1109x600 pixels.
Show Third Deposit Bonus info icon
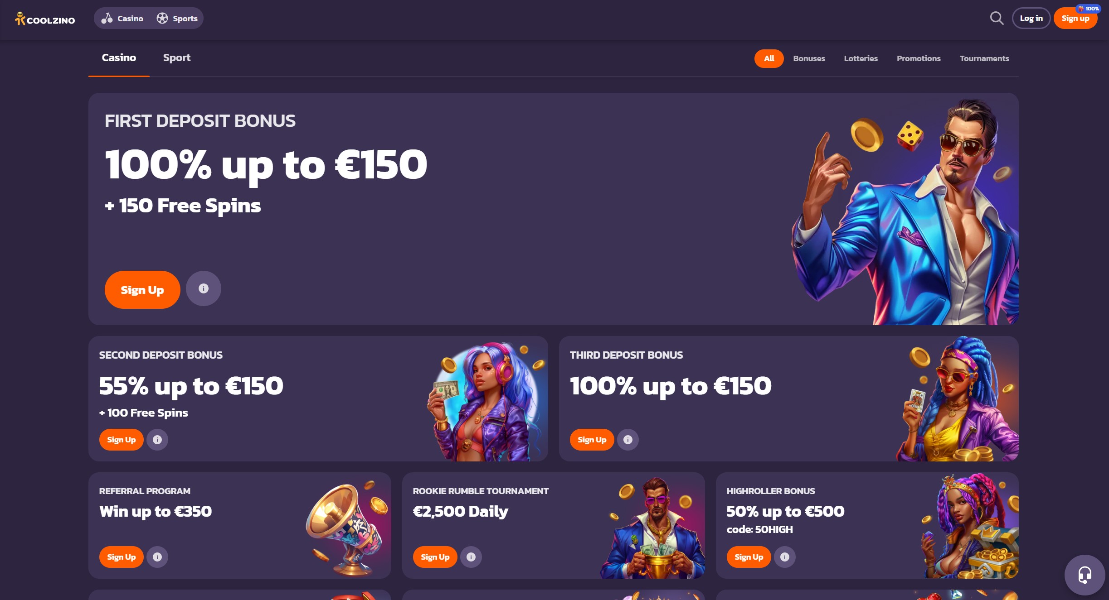[628, 440]
